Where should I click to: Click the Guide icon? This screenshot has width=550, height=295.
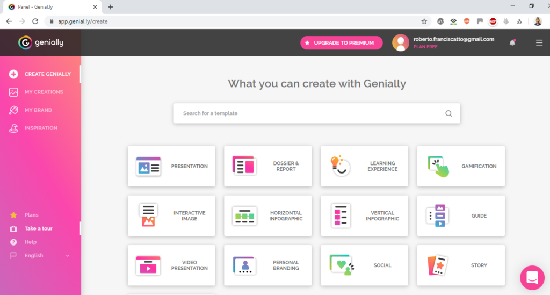pyautogui.click(x=437, y=215)
